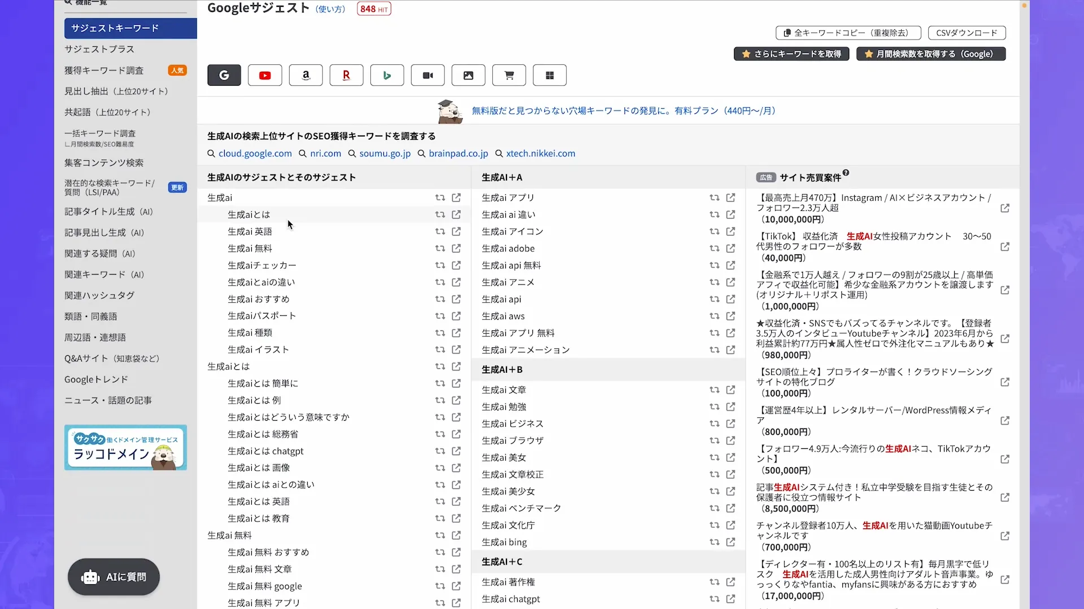Click さらにキーワードを取得
Viewport: 1084px width, 609px height.
pyautogui.click(x=791, y=54)
